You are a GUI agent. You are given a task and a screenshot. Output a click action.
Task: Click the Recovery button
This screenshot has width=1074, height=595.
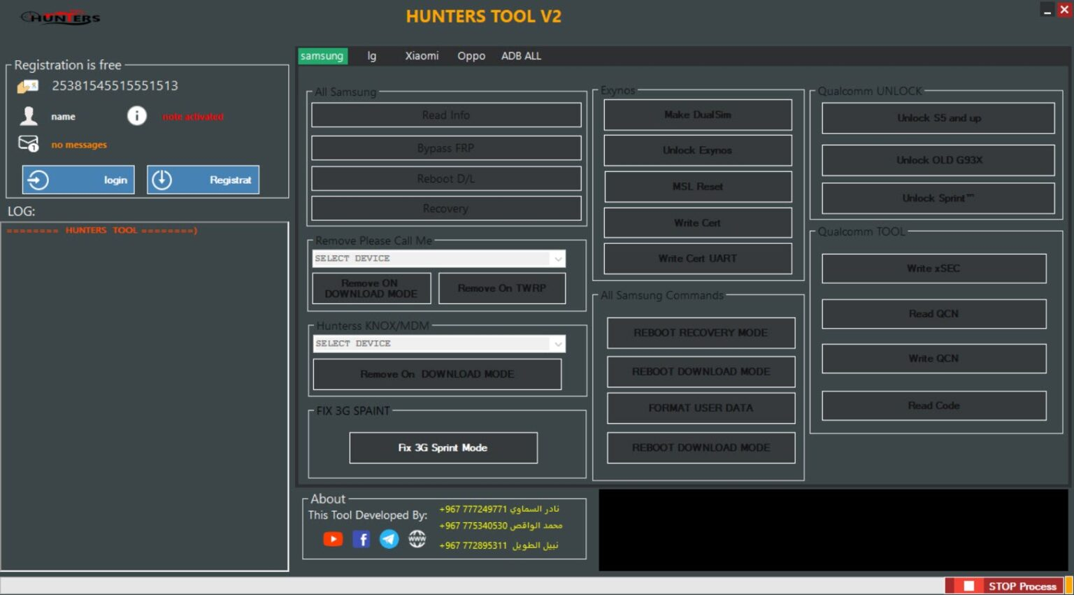click(446, 208)
